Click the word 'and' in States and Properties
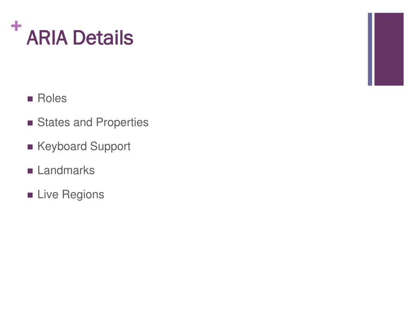The height and width of the screenshot is (312, 417). 83,122
